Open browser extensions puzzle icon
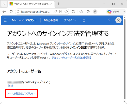Screen dimensions: 127x104 pyautogui.click(x=73, y=12)
